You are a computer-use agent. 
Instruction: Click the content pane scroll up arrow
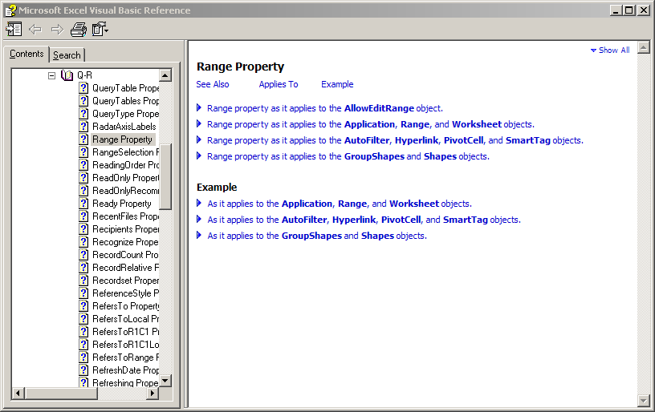(x=644, y=47)
